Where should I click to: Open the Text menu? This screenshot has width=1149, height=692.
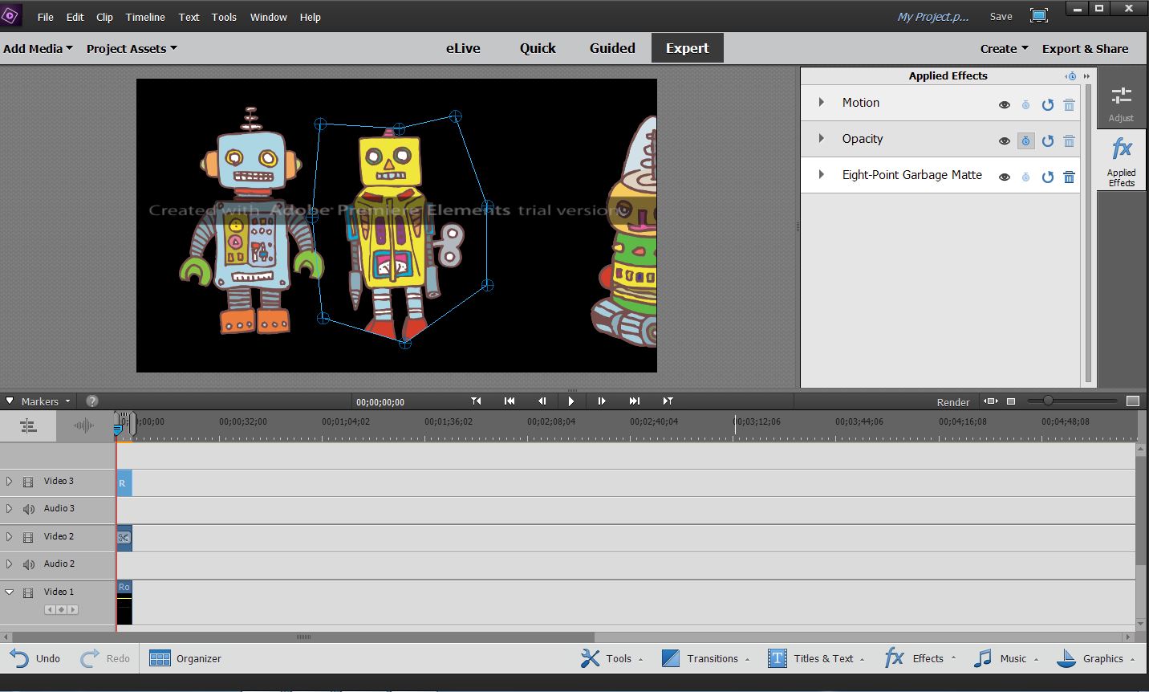point(189,17)
